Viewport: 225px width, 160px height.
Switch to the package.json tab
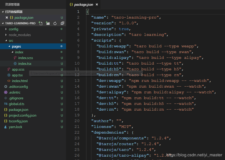coord(83,5)
